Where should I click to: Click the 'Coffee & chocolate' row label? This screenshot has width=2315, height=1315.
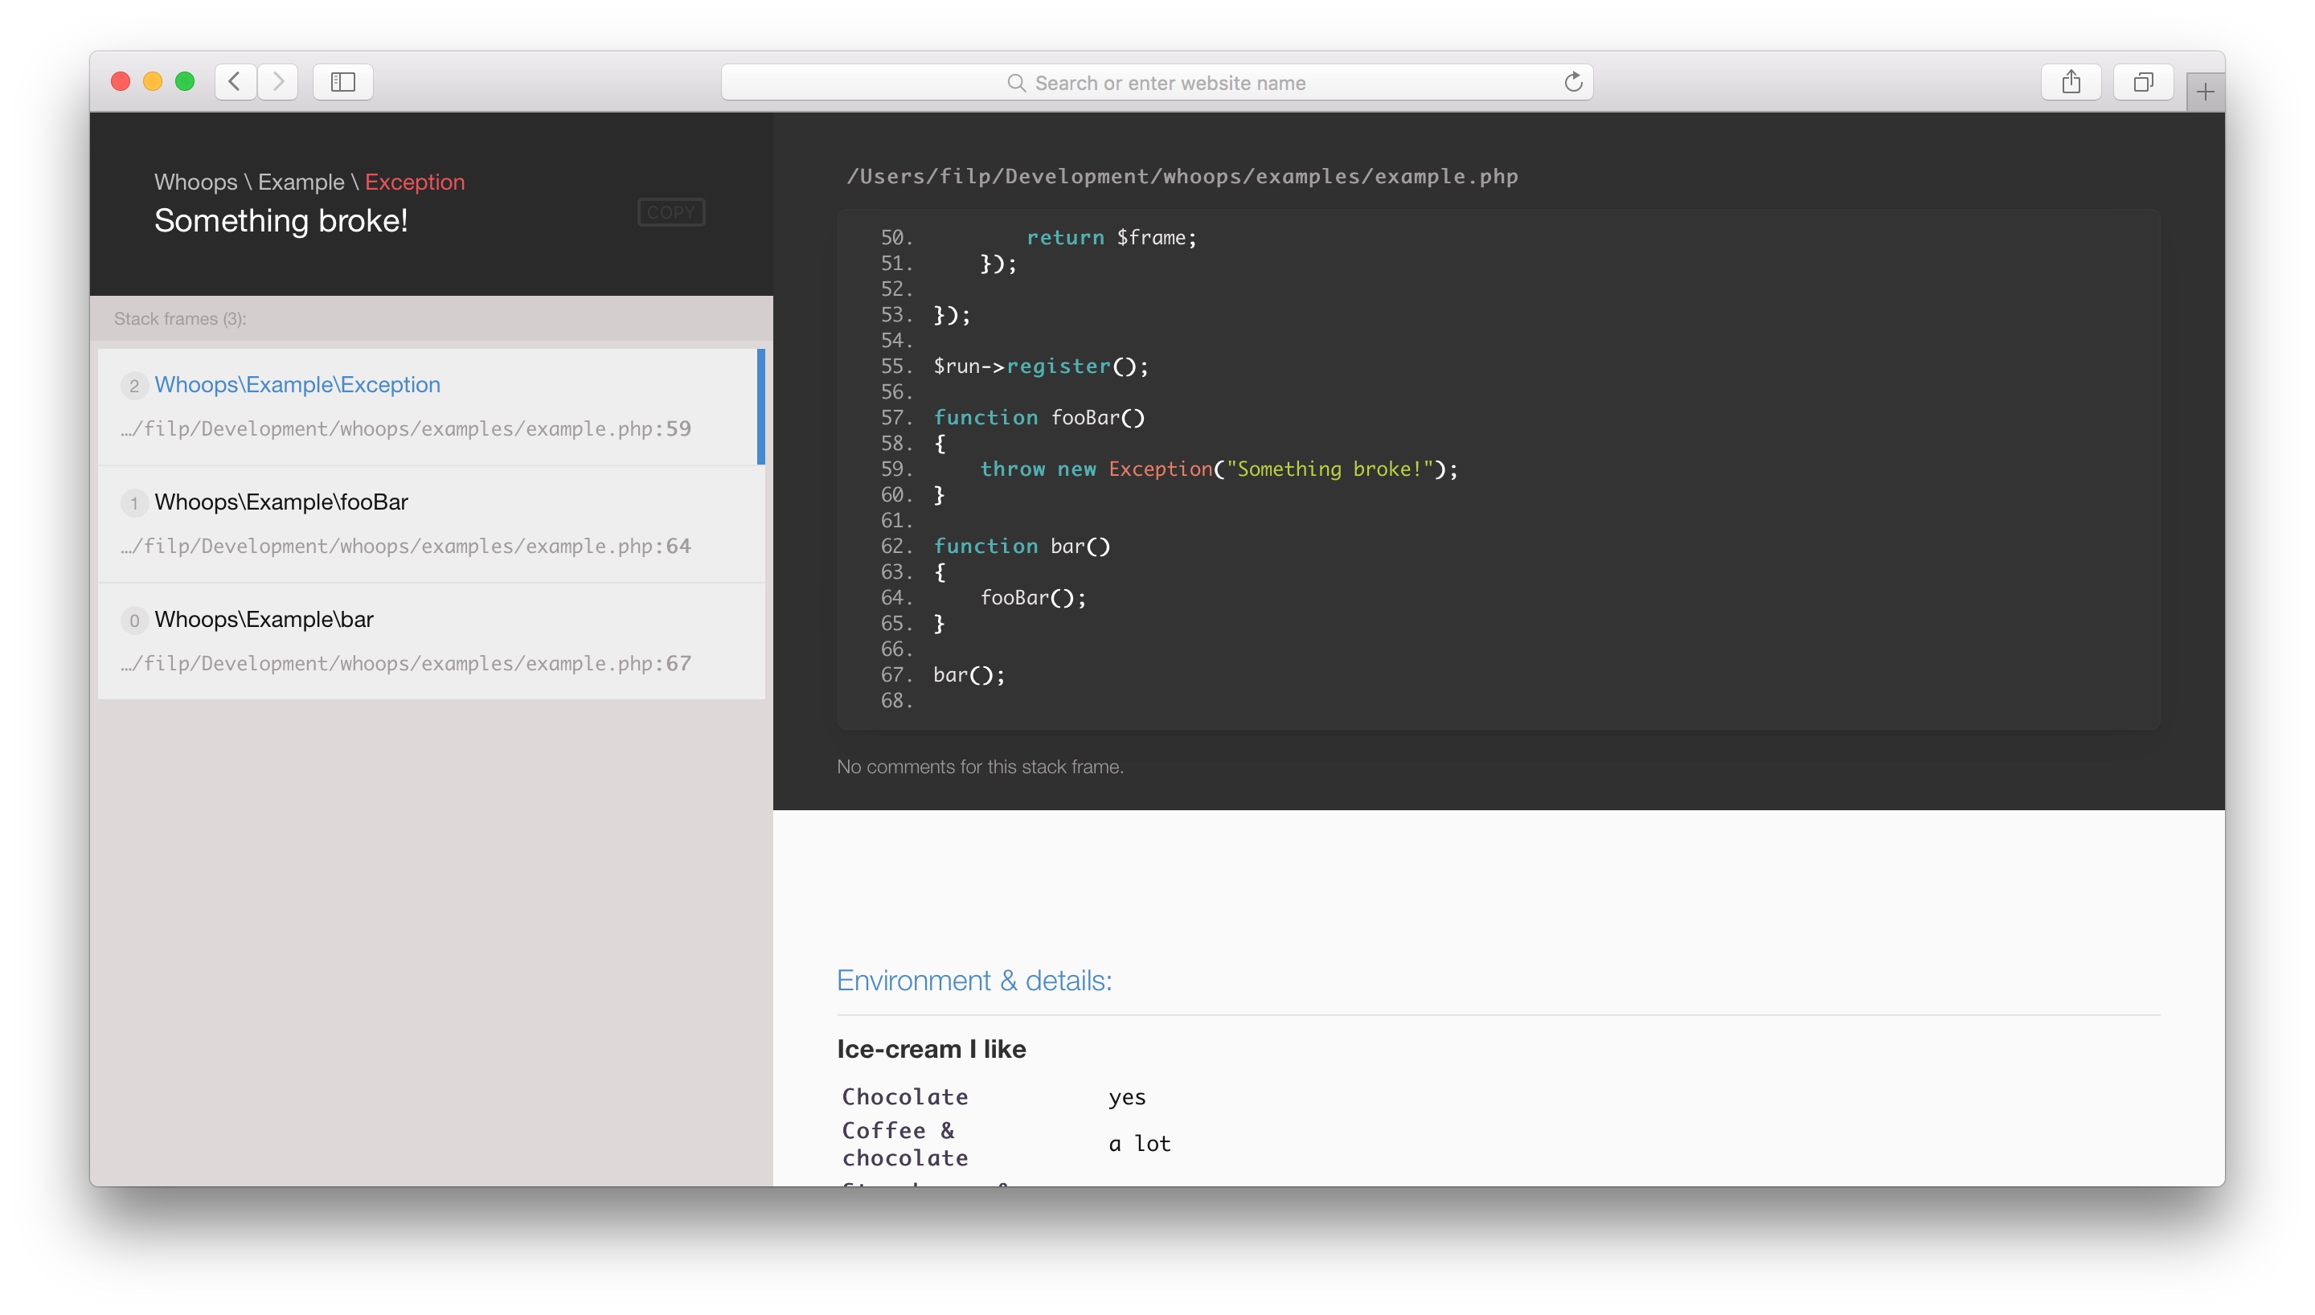point(904,1145)
